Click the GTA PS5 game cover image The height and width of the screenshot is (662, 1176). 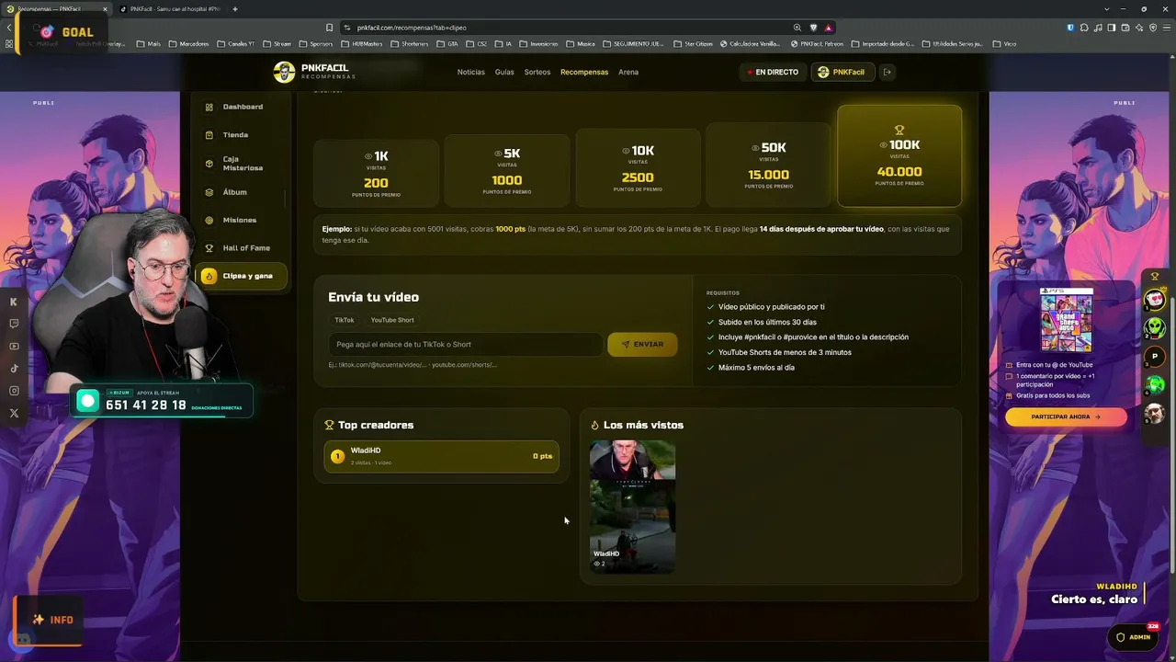pos(1067,320)
